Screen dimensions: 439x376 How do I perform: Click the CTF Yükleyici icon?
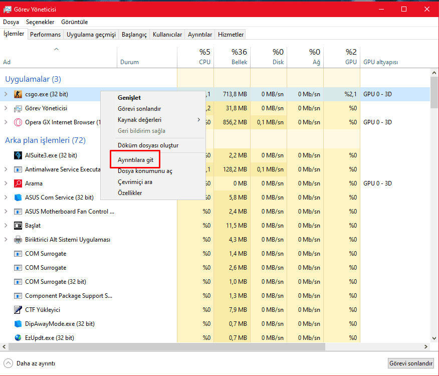18,310
